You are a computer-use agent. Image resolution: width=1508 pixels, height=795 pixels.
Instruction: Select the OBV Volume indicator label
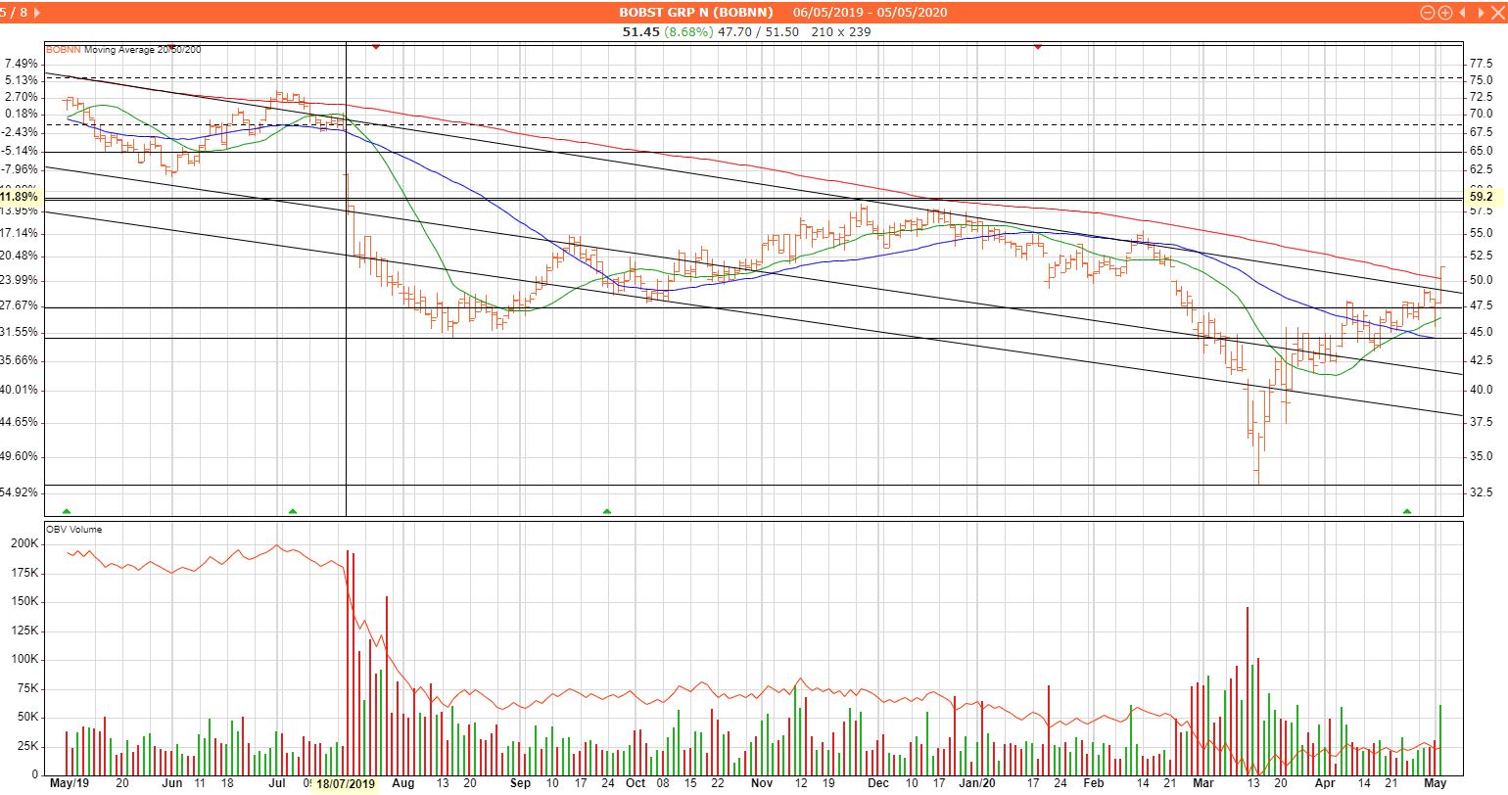pos(73,530)
